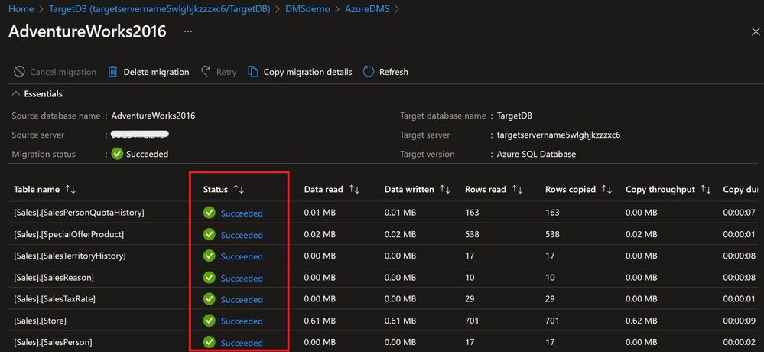Sort by Rows read column arrows
This screenshot has height=352, width=764.
(x=518, y=189)
